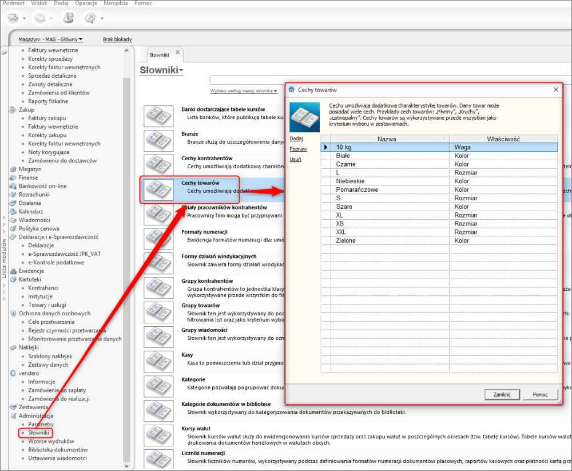The width and height of the screenshot is (572, 471).
Task: Open Wybierz według nazwy słownika dropdown
Action: 244,91
